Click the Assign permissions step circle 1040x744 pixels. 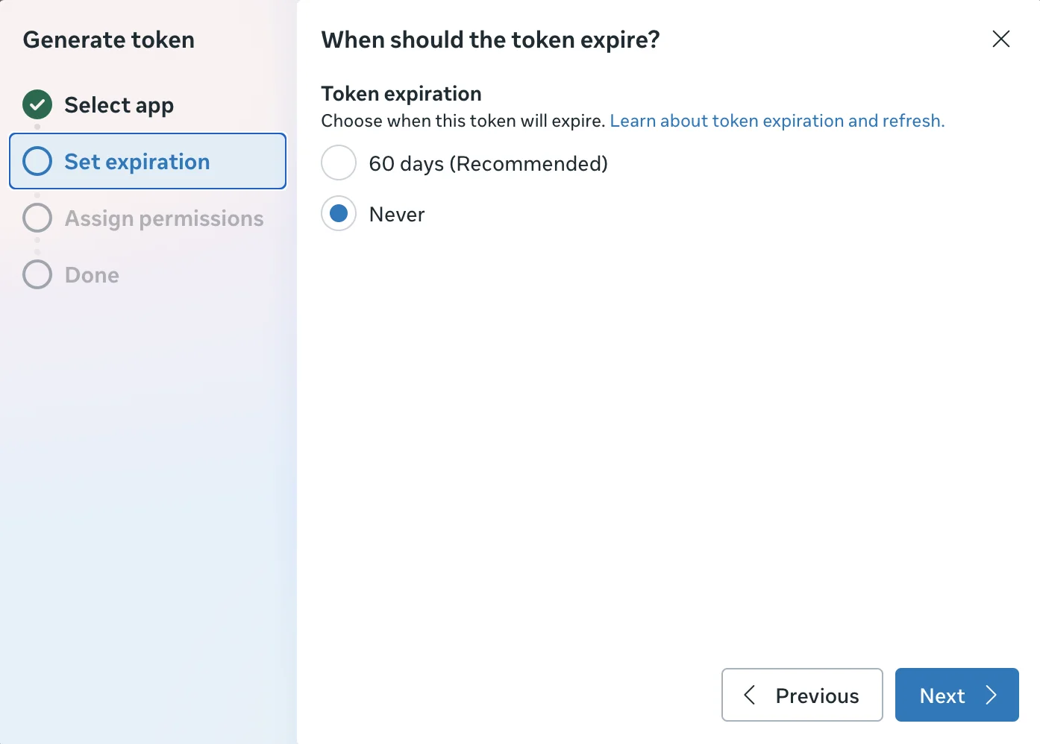[x=37, y=218]
